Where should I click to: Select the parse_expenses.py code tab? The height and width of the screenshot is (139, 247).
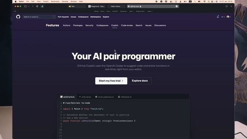(105, 97)
